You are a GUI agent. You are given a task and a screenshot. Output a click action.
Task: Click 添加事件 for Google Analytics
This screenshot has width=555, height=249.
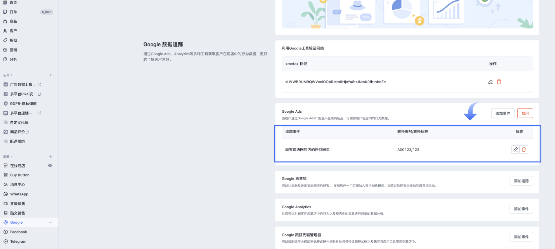click(x=521, y=209)
